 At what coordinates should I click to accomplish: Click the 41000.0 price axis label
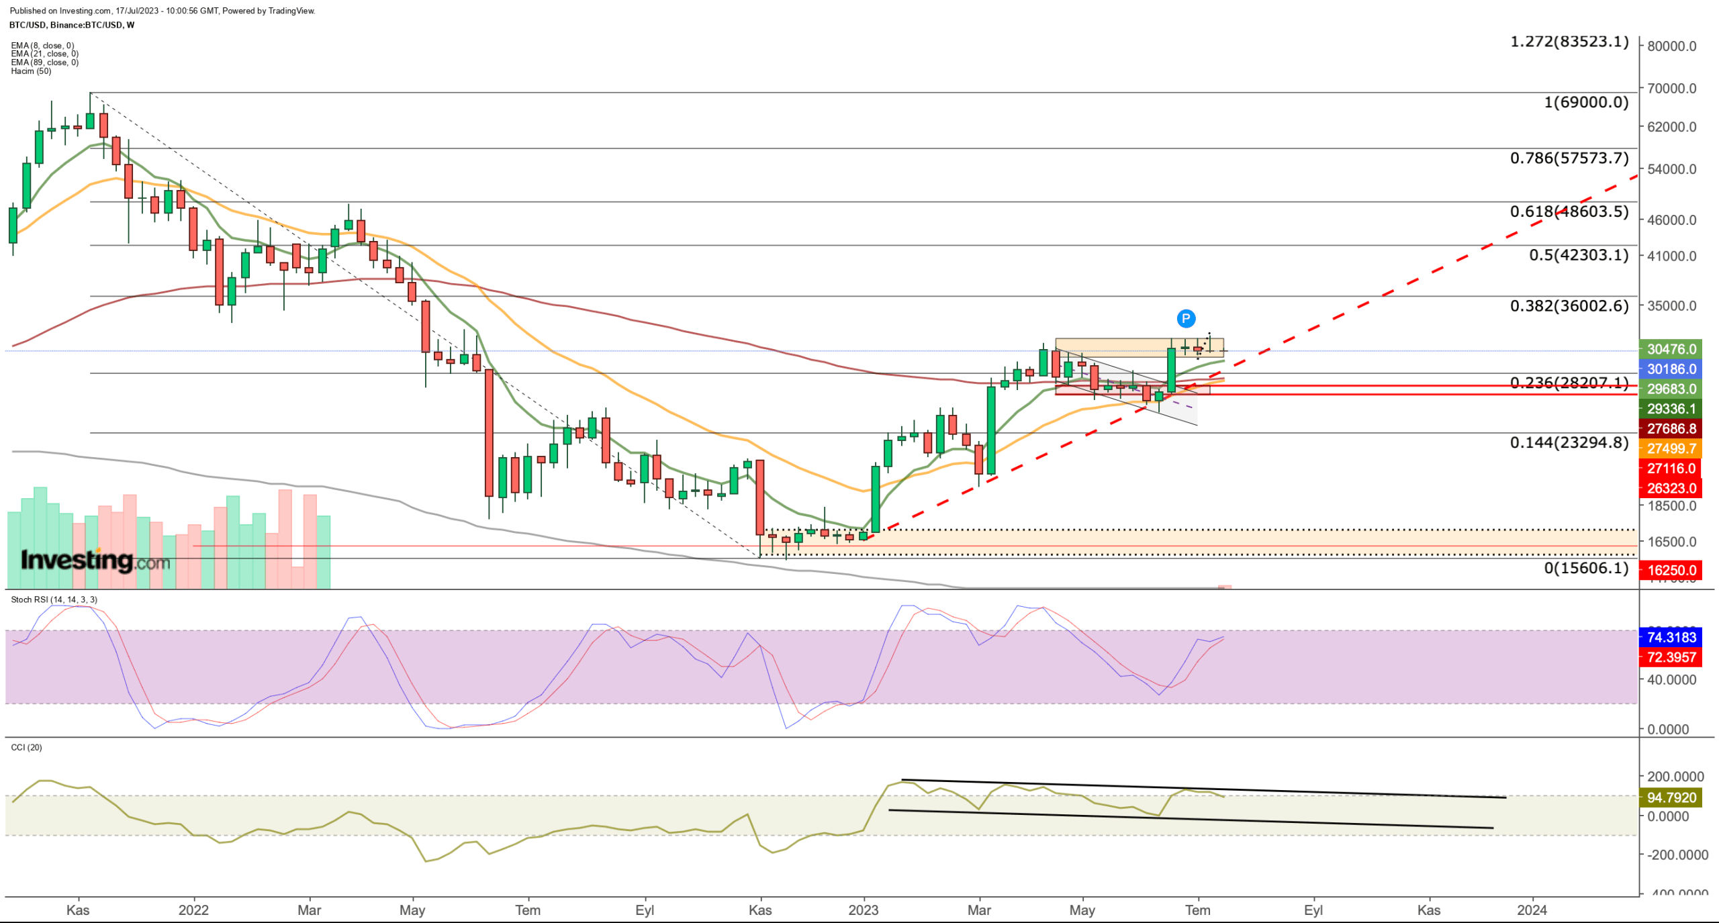[x=1671, y=256]
